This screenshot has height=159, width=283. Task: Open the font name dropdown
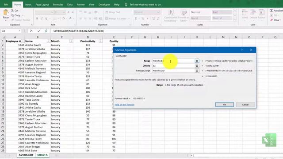52,12
